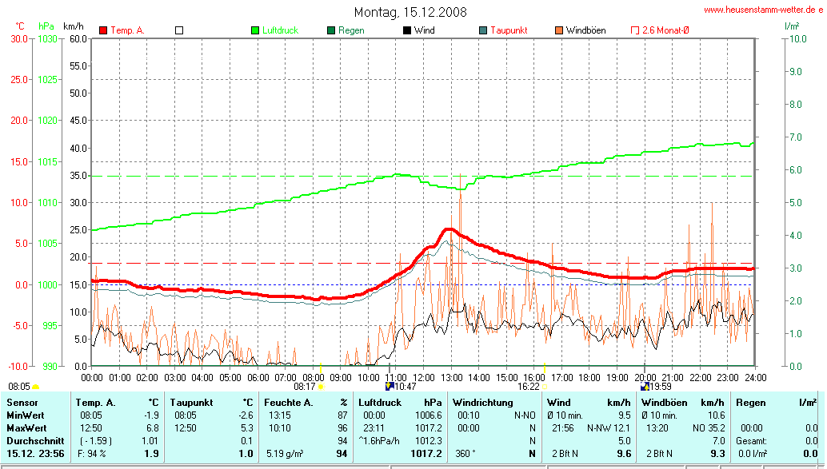
Task: Click the red Temp. A. legend swatch
Action: (103, 30)
